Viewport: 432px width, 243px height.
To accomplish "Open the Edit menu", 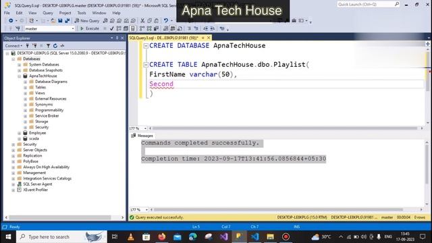I will click(x=19, y=13).
